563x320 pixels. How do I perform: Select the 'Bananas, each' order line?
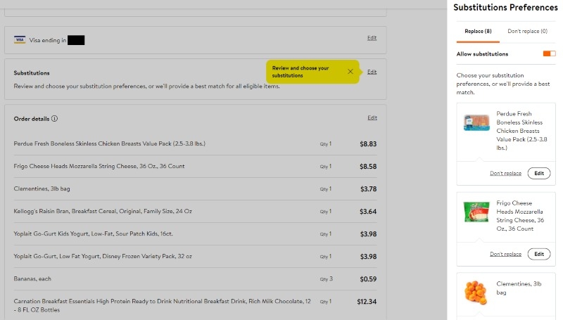[x=32, y=279]
